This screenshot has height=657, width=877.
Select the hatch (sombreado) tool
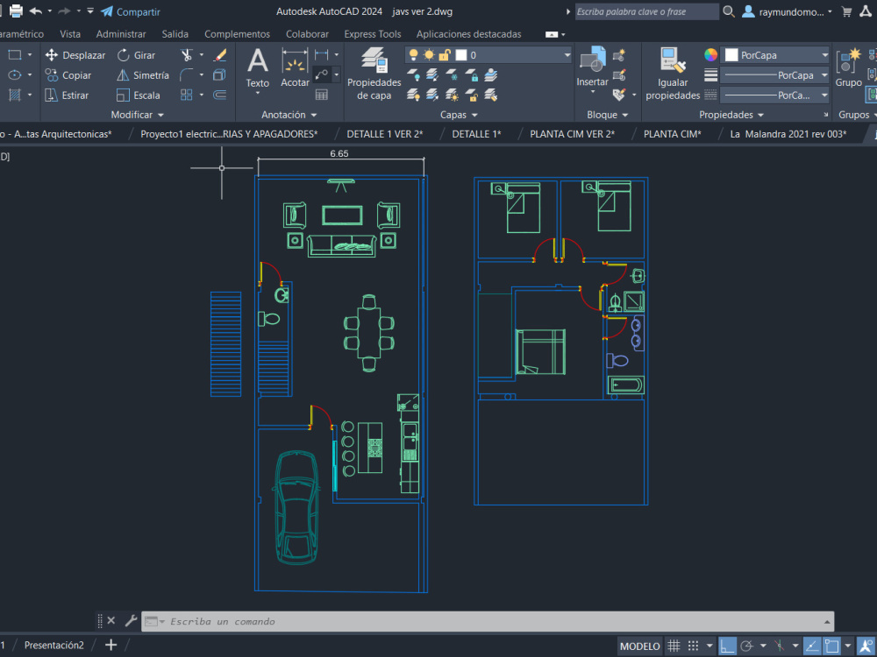pyautogui.click(x=15, y=95)
